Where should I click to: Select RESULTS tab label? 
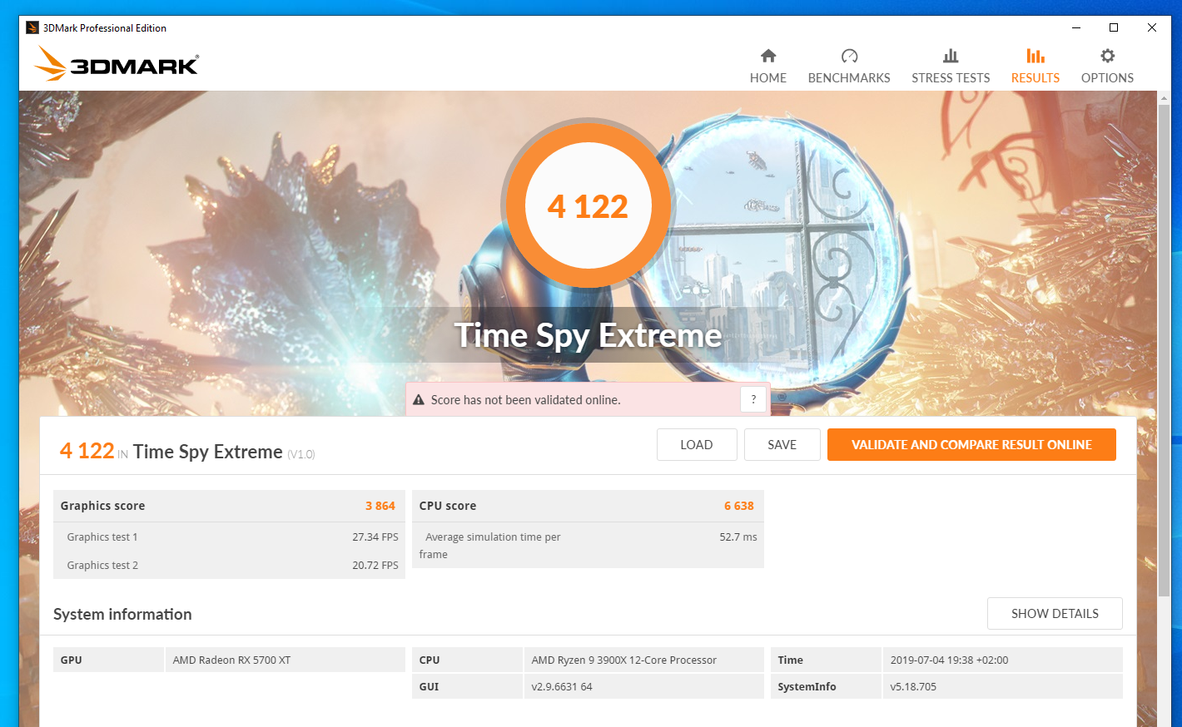click(1035, 78)
